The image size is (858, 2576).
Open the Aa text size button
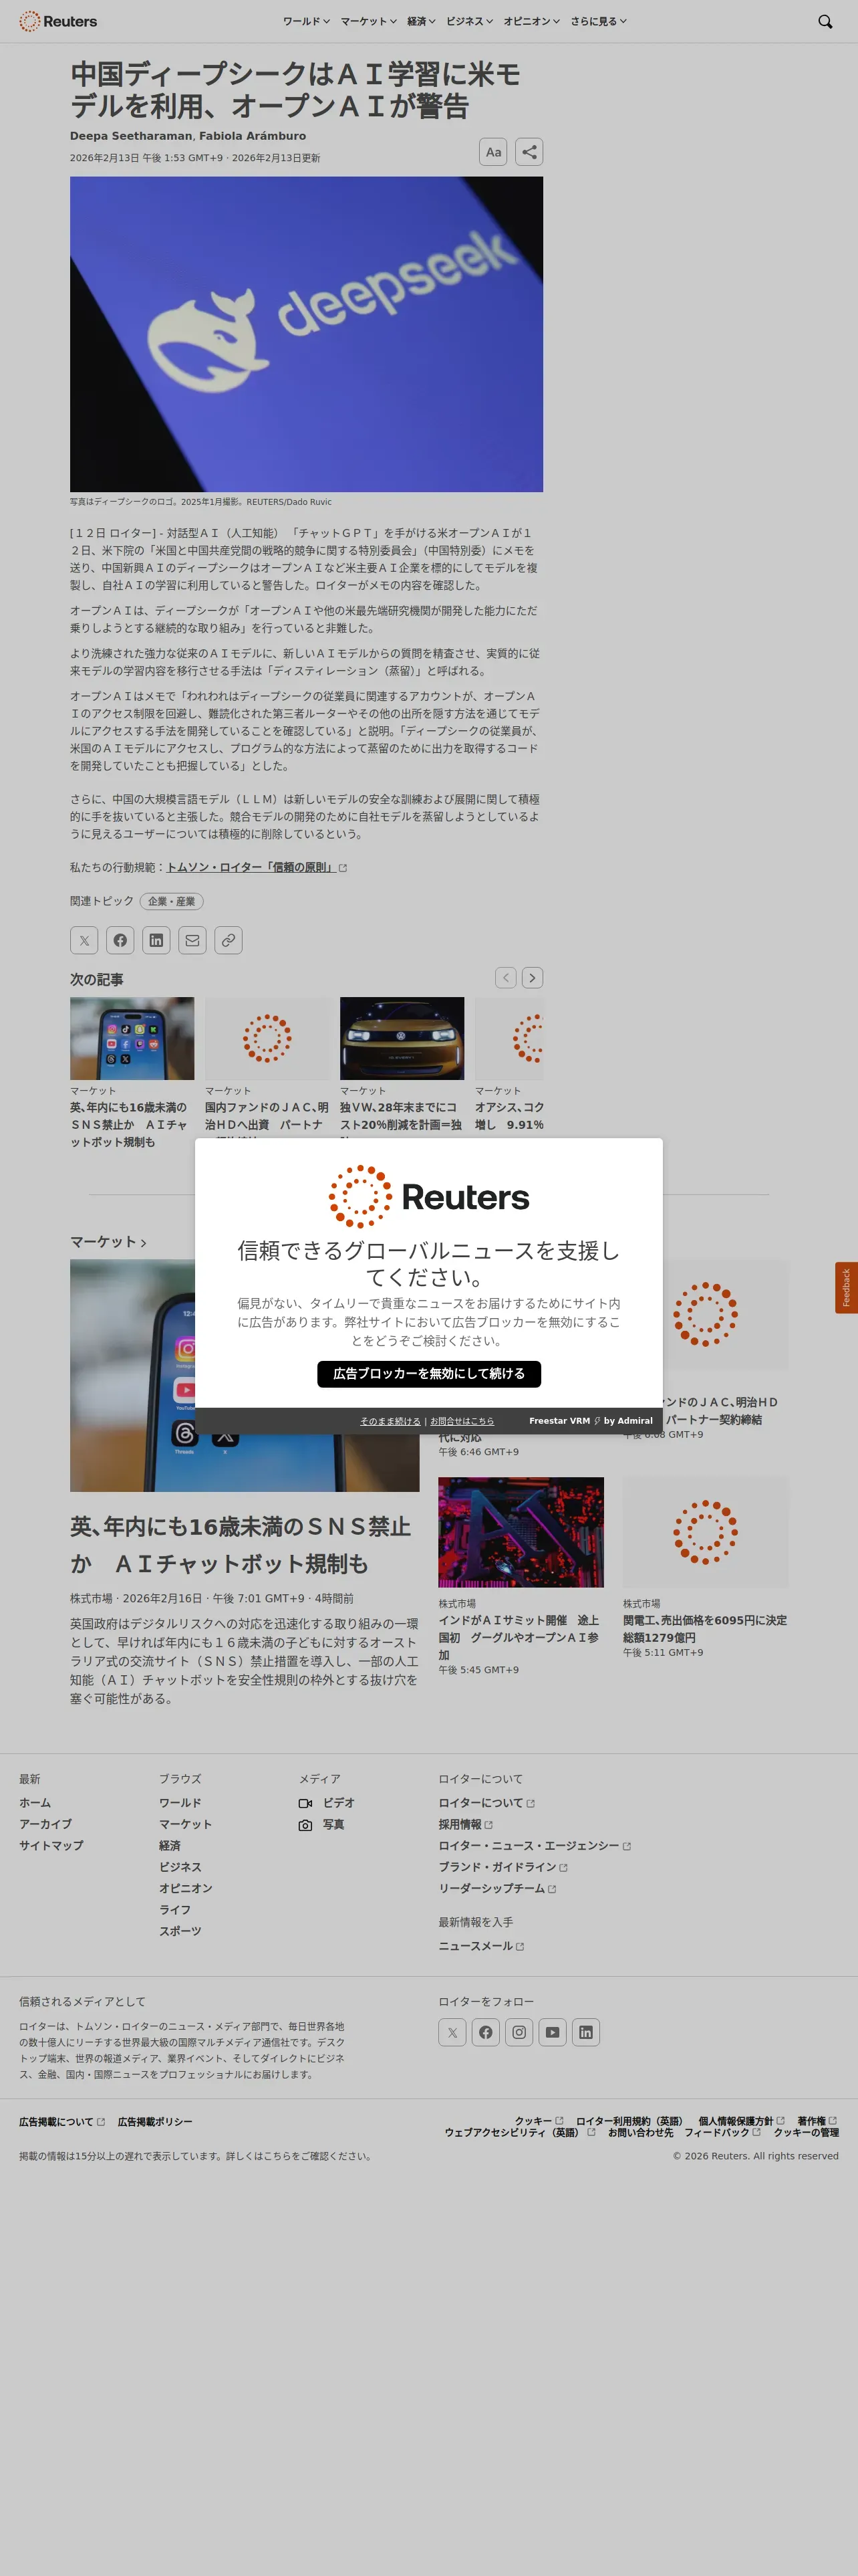coord(493,152)
